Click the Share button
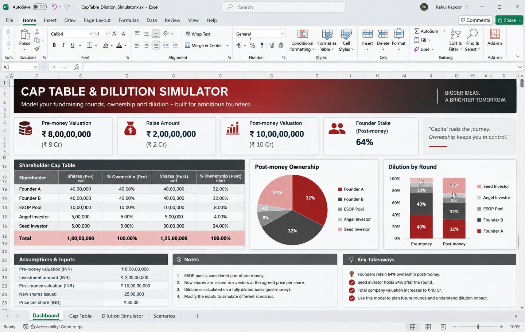 509,20
